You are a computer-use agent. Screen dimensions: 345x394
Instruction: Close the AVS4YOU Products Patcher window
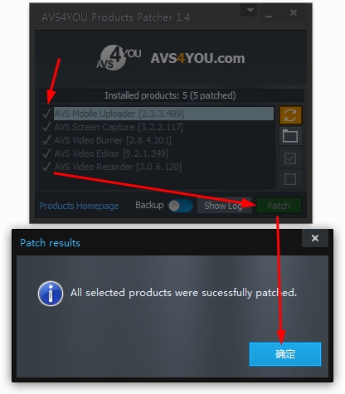[294, 12]
